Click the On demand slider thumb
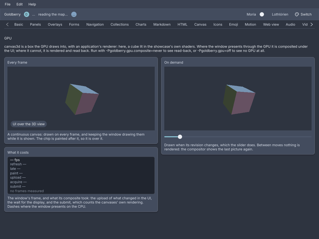 click(x=180, y=137)
